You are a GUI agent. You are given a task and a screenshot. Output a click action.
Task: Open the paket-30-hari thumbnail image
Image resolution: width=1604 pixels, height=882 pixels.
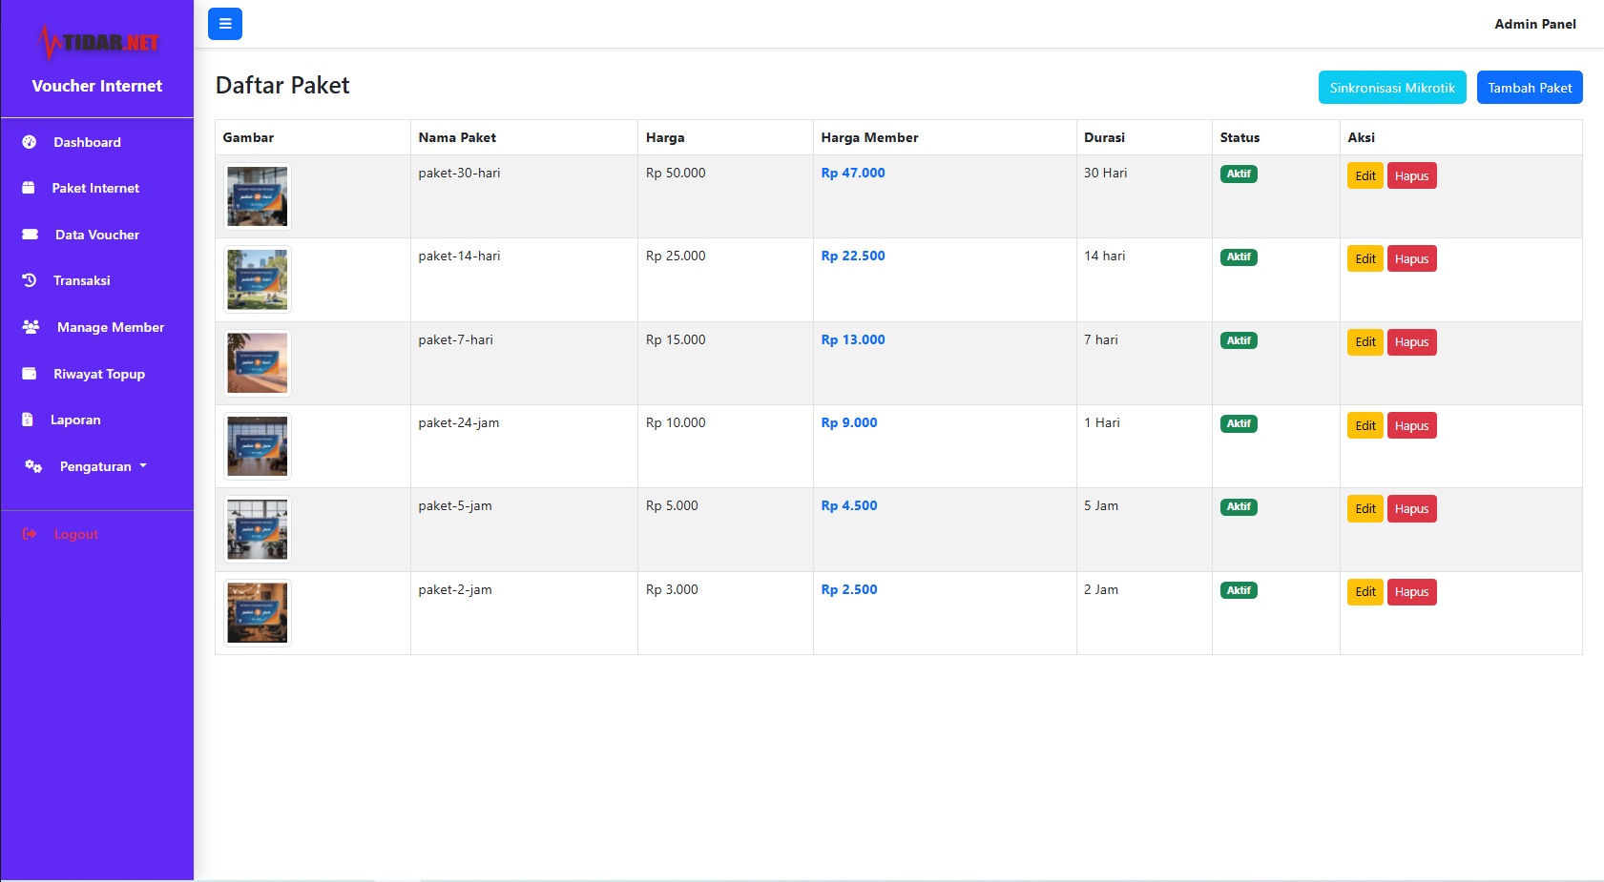258,196
